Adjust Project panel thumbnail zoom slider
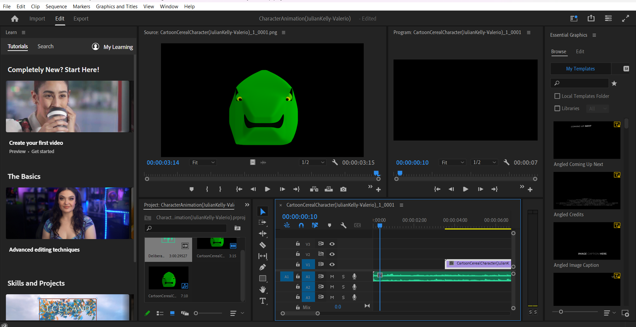636x327 pixels. pos(196,313)
